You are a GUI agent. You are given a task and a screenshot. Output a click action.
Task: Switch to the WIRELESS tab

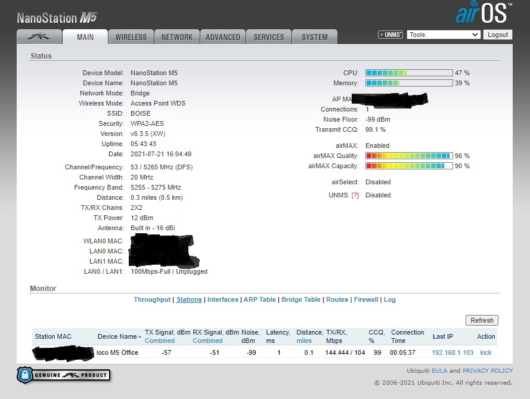click(131, 37)
